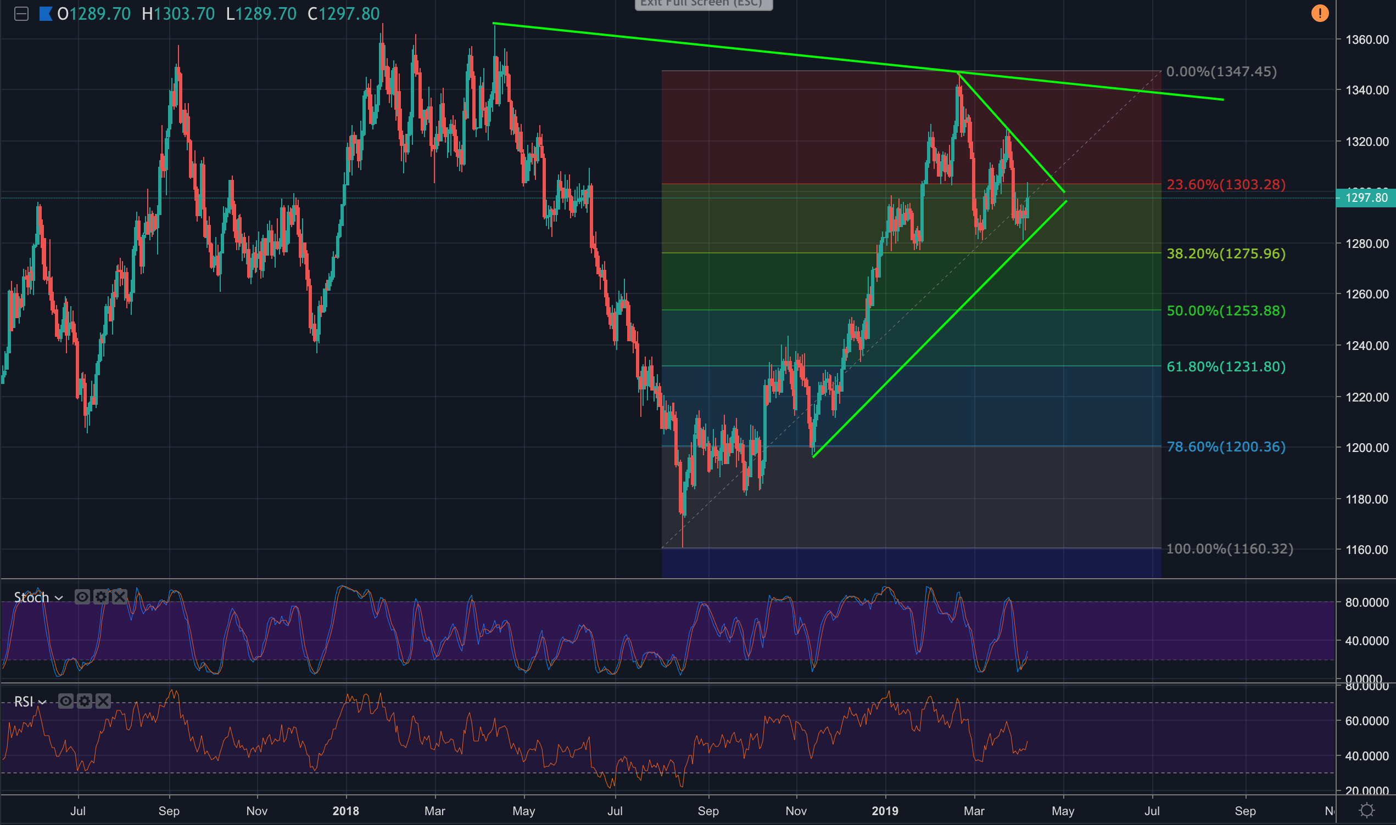The width and height of the screenshot is (1396, 825).
Task: Click the 1180.00 price axis label
Action: pyautogui.click(x=1366, y=499)
